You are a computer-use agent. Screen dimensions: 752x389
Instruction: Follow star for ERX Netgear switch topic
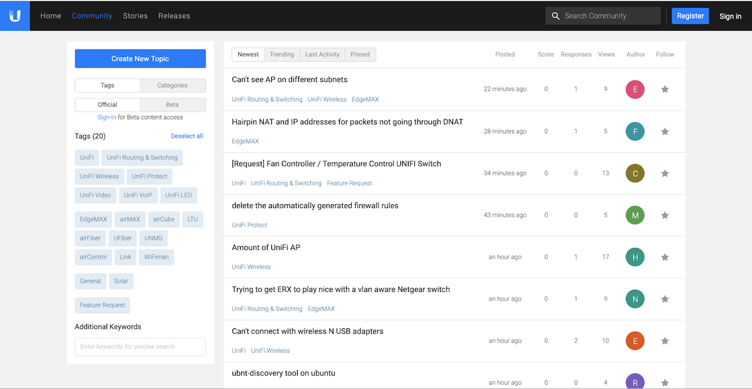665,299
